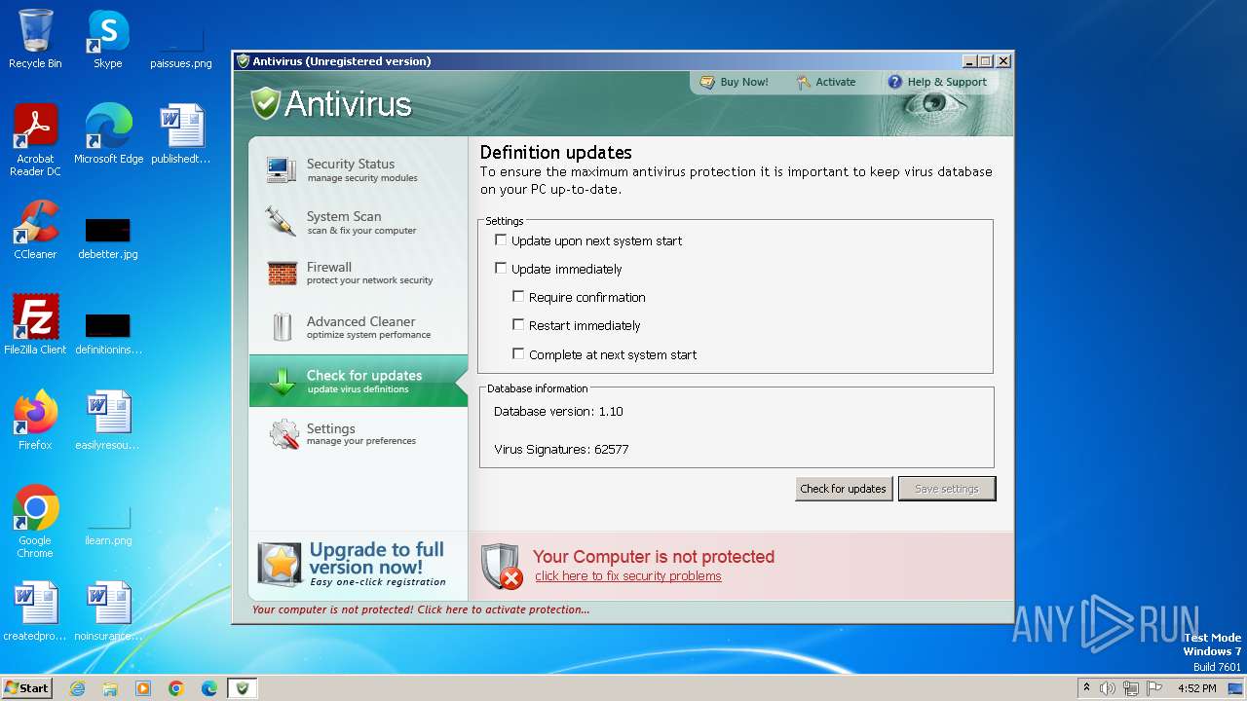Open Internet Explorer in taskbar

[x=77, y=688]
